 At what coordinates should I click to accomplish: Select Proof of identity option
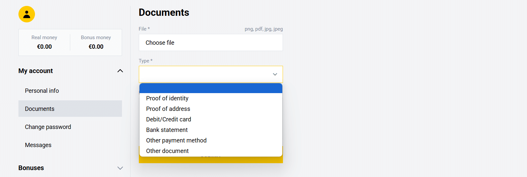[x=167, y=98]
